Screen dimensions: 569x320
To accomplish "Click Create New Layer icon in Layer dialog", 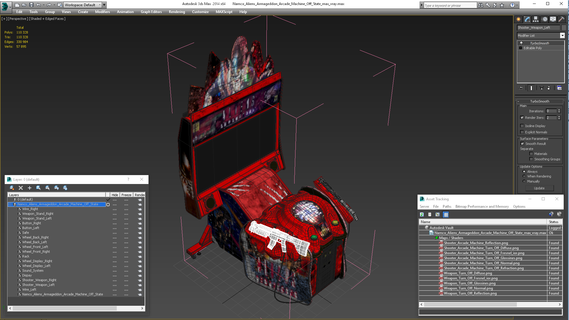I will point(12,188).
